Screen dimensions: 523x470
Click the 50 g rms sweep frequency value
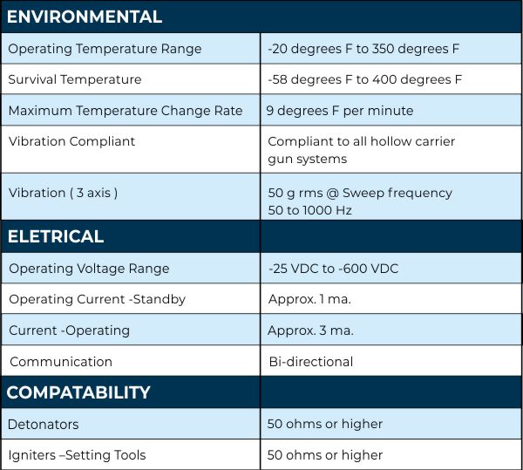[360, 201]
